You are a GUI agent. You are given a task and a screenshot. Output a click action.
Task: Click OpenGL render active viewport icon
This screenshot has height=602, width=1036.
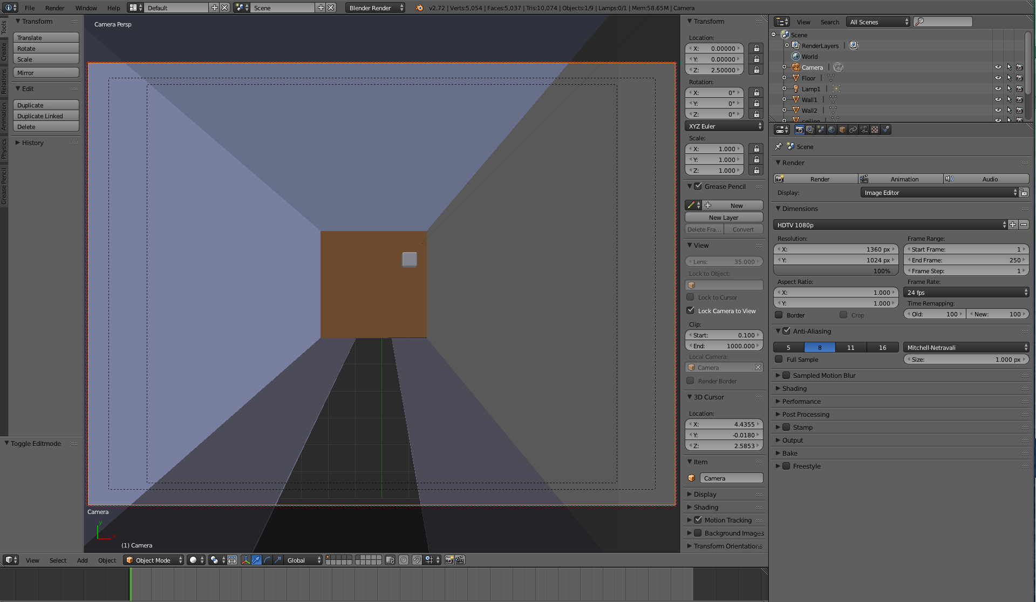[x=449, y=560]
